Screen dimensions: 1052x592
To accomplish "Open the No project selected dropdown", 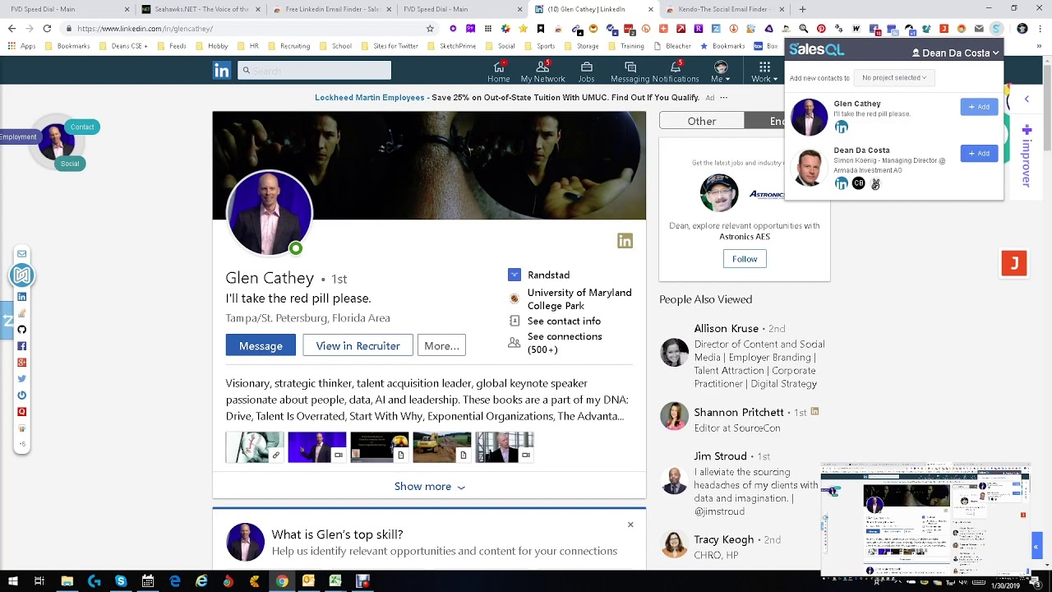I will pyautogui.click(x=893, y=77).
